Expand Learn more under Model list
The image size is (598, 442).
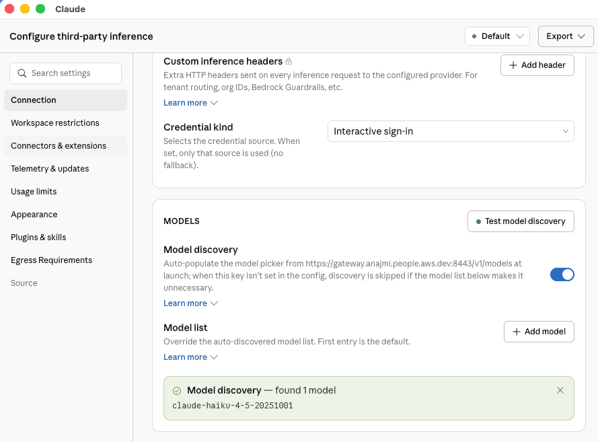[190, 357]
